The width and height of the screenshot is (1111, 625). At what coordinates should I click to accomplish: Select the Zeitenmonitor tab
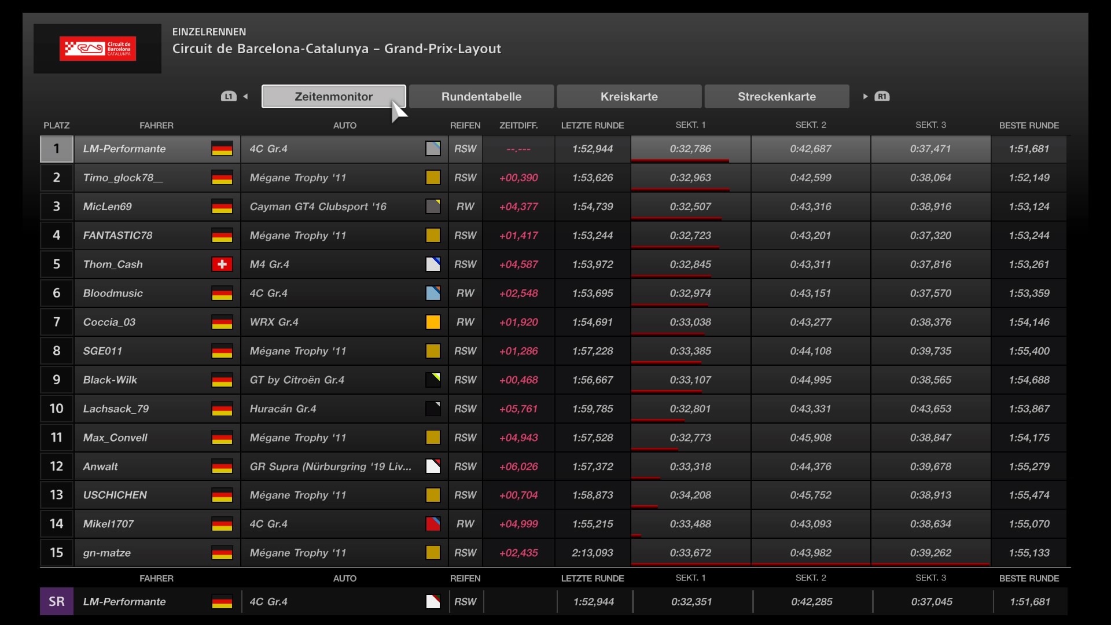(x=333, y=97)
